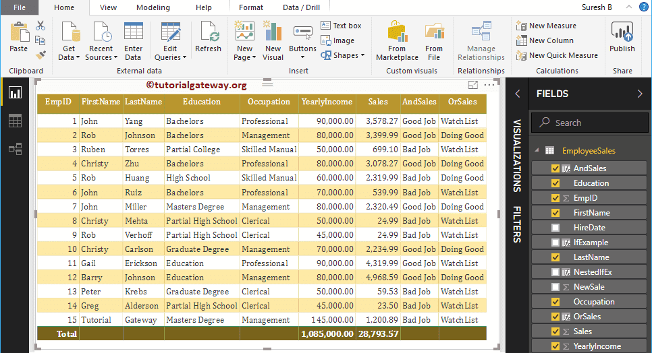Click the Search fields input box
Viewport: 652px width, 353px height.
pyautogui.click(x=590, y=123)
